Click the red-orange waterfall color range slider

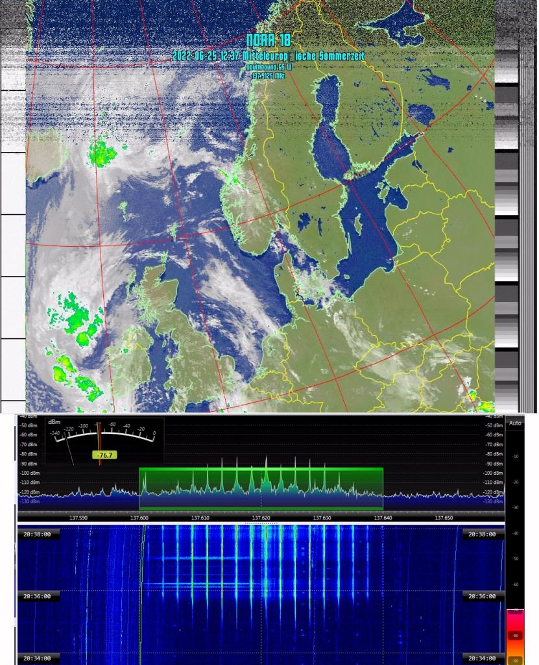515,636
